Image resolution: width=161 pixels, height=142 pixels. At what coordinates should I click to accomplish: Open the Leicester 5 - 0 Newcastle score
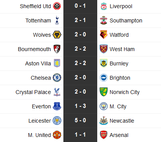(80, 120)
